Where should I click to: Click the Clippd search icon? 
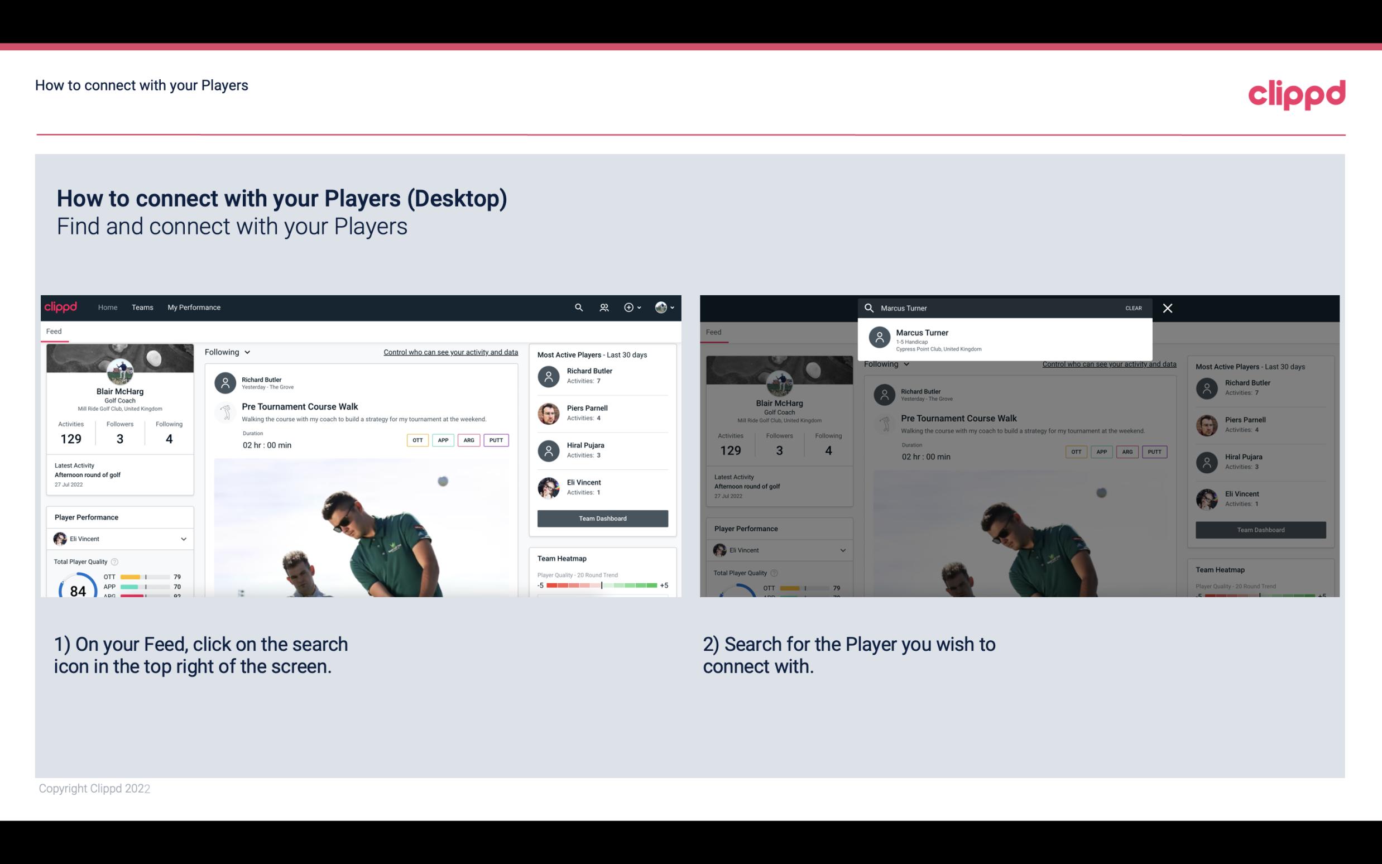[x=577, y=306]
